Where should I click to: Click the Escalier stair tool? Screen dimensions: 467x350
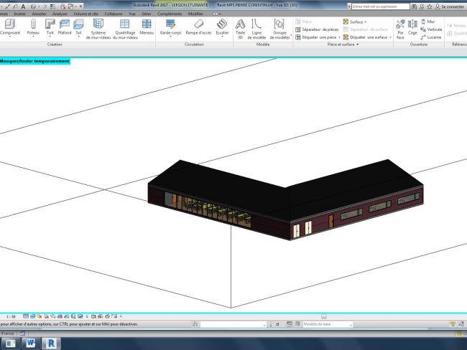point(222,26)
